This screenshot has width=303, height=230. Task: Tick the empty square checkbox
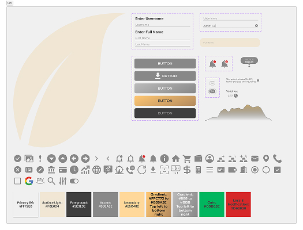pos(17,181)
